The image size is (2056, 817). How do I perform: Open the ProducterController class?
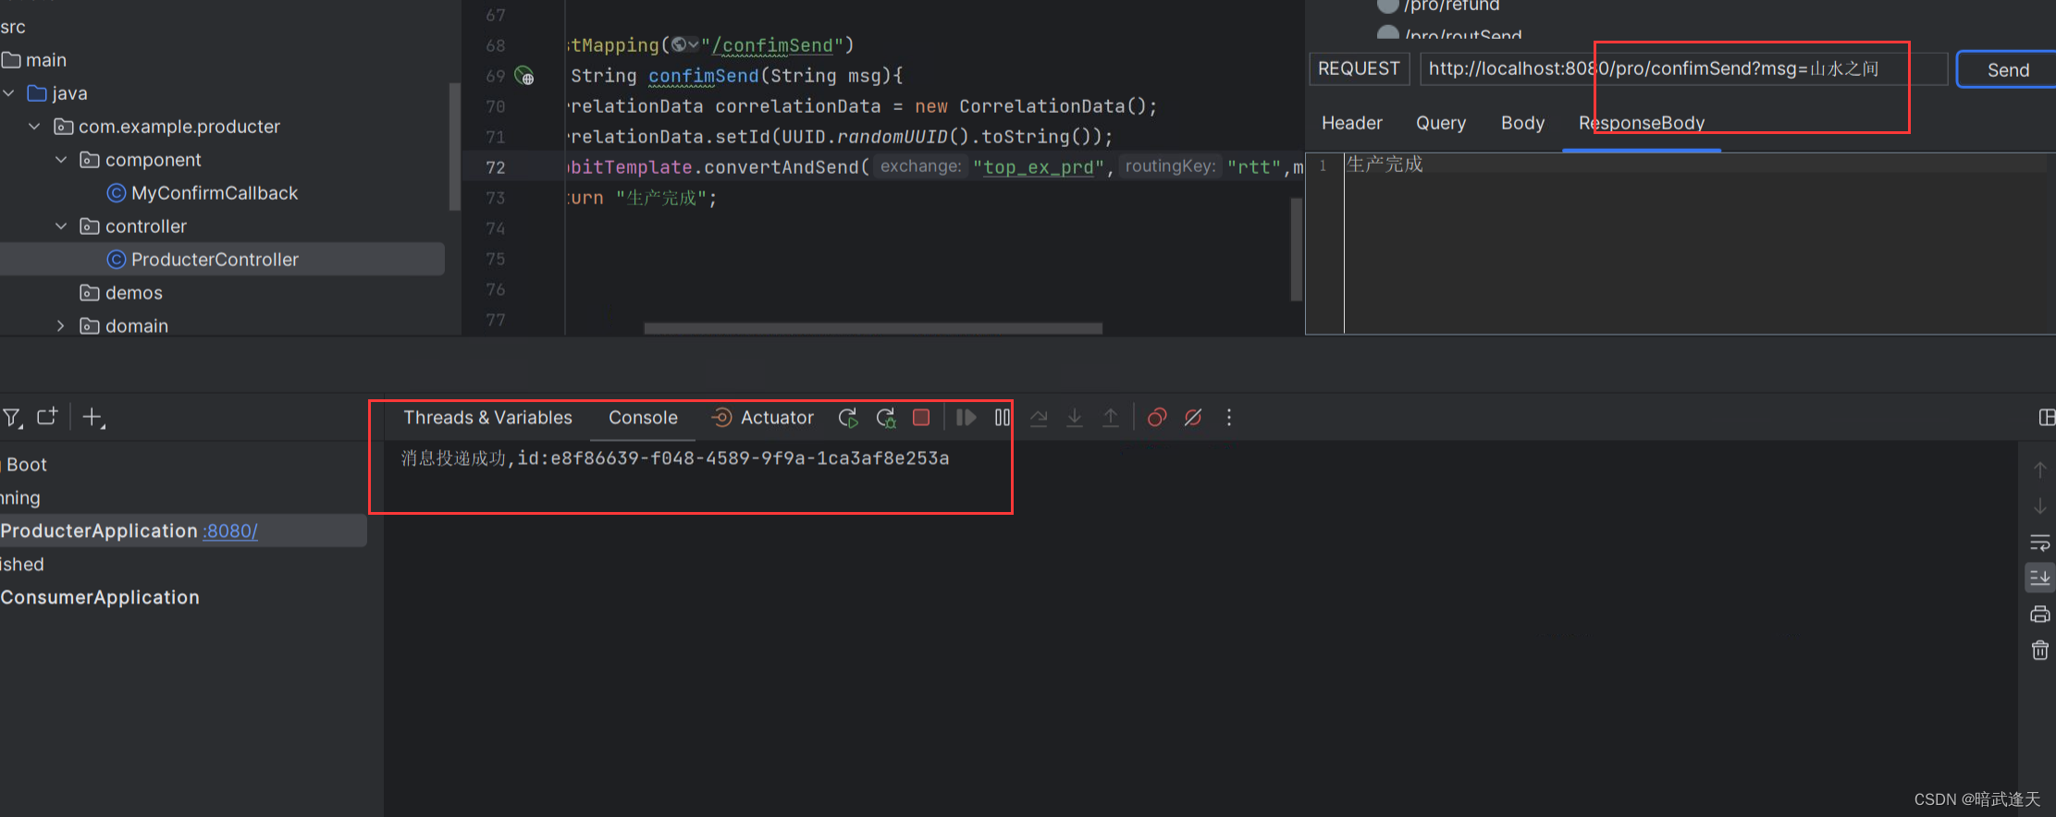[215, 260]
